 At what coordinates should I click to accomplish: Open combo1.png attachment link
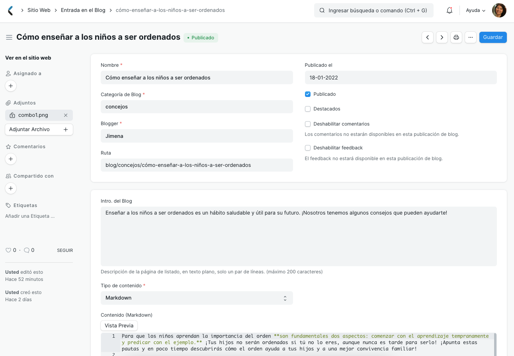33,115
